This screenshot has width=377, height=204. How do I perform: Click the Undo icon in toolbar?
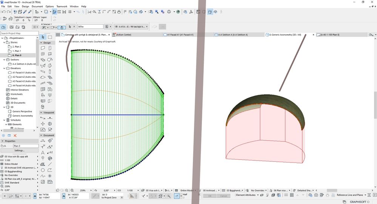[3, 12]
